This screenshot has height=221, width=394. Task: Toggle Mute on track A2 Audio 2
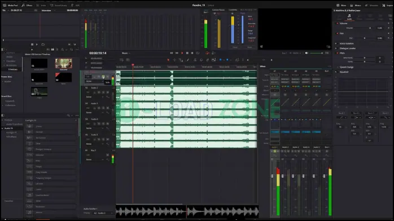coord(108,92)
